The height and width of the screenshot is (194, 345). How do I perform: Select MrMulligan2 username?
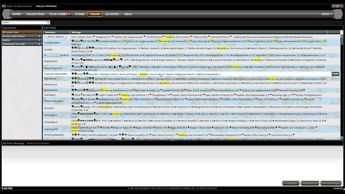point(51,115)
